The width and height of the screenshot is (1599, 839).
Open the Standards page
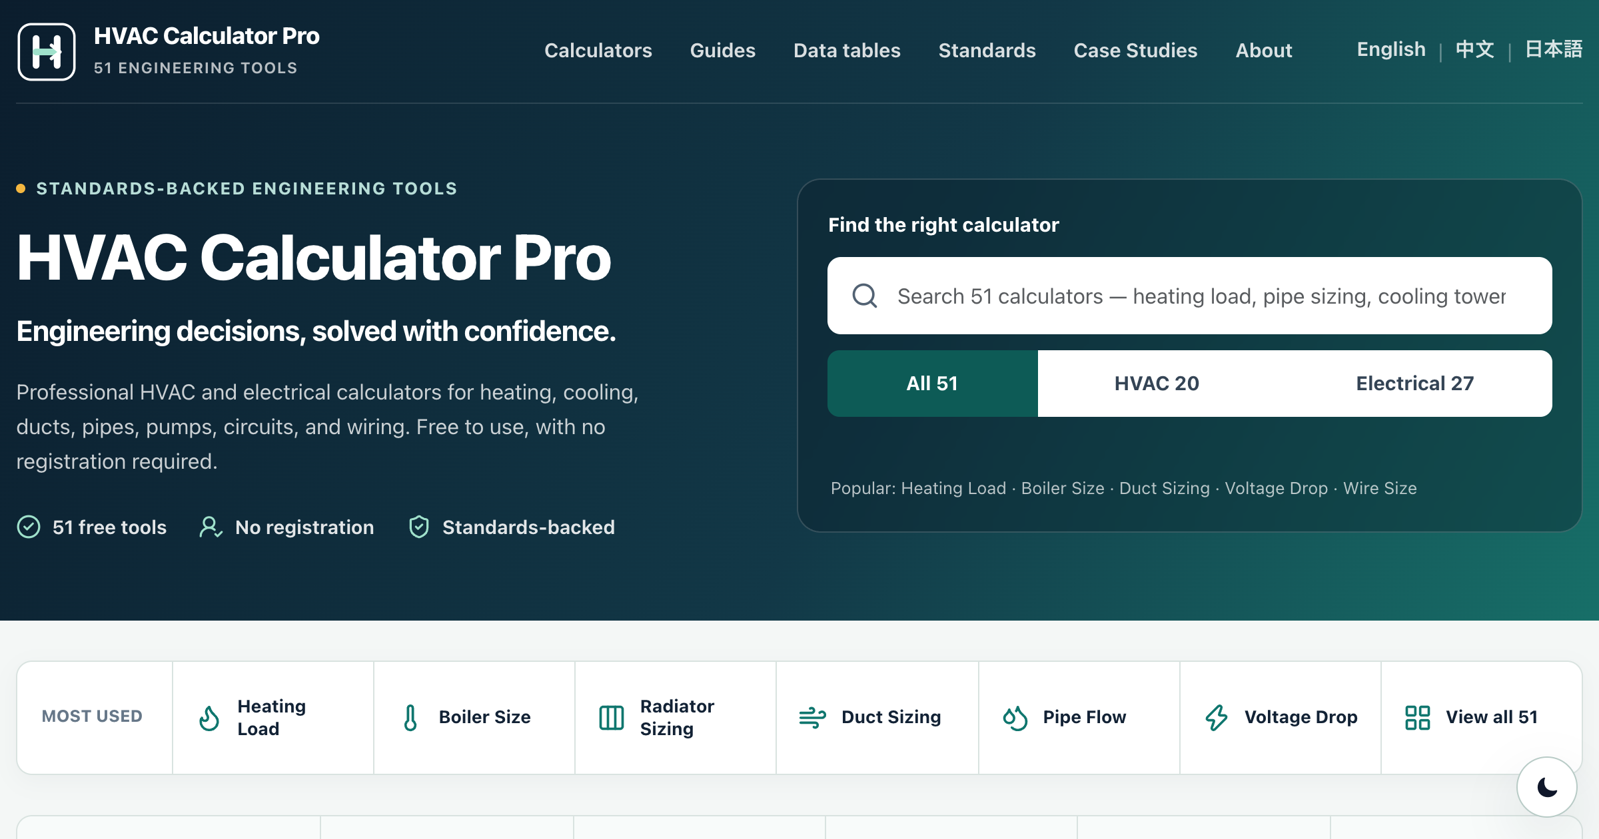pos(987,51)
